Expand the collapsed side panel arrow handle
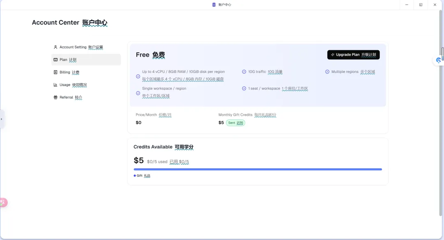Screen dimensions: 444x240 [x=1, y=119]
